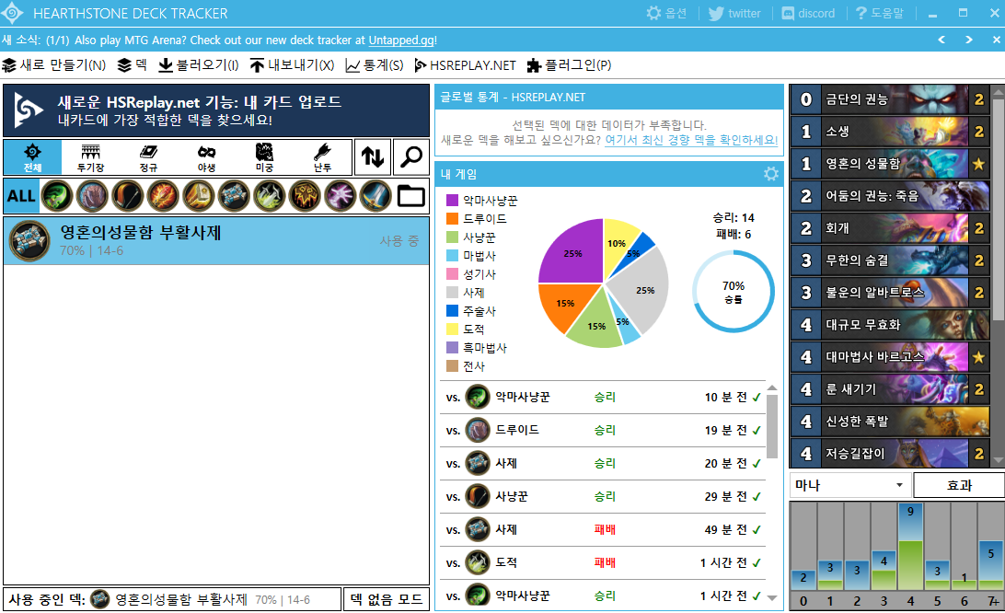
Task: Filter decks by Warrior class icon
Action: tap(375, 195)
